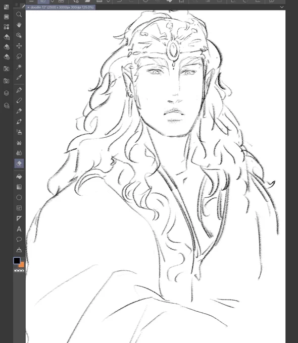Open the Sub Tool palette icon
This screenshot has width=298, height=343.
click(x=7, y=37)
